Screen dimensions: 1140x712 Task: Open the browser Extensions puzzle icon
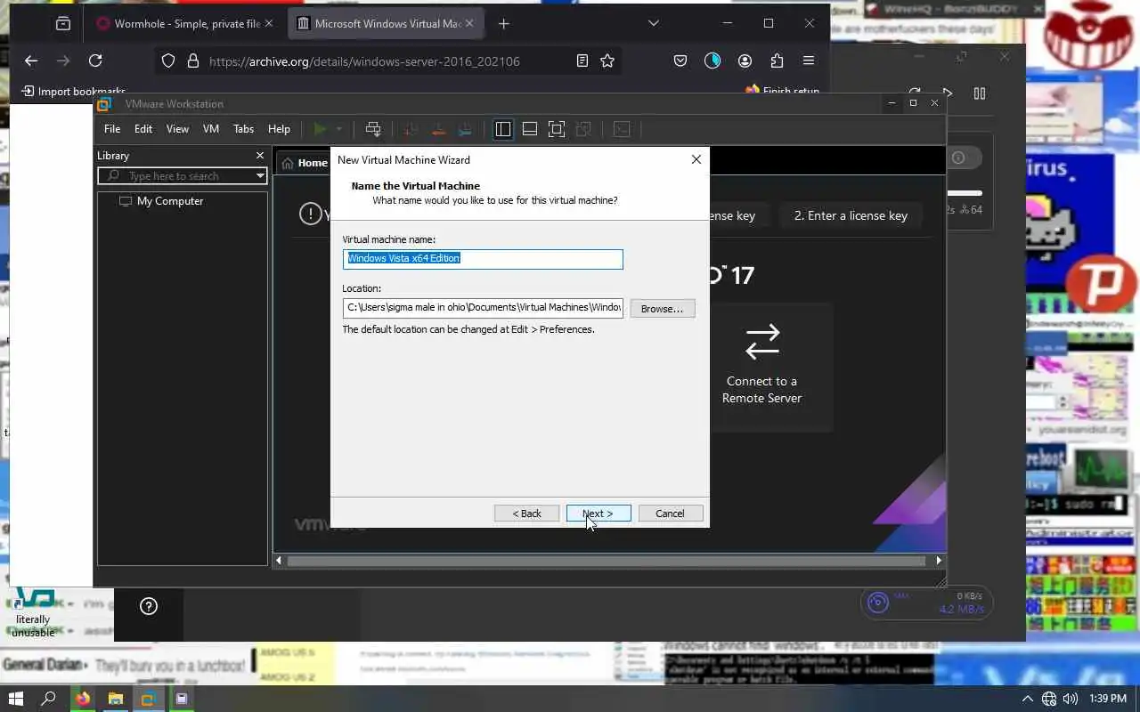coord(777,61)
